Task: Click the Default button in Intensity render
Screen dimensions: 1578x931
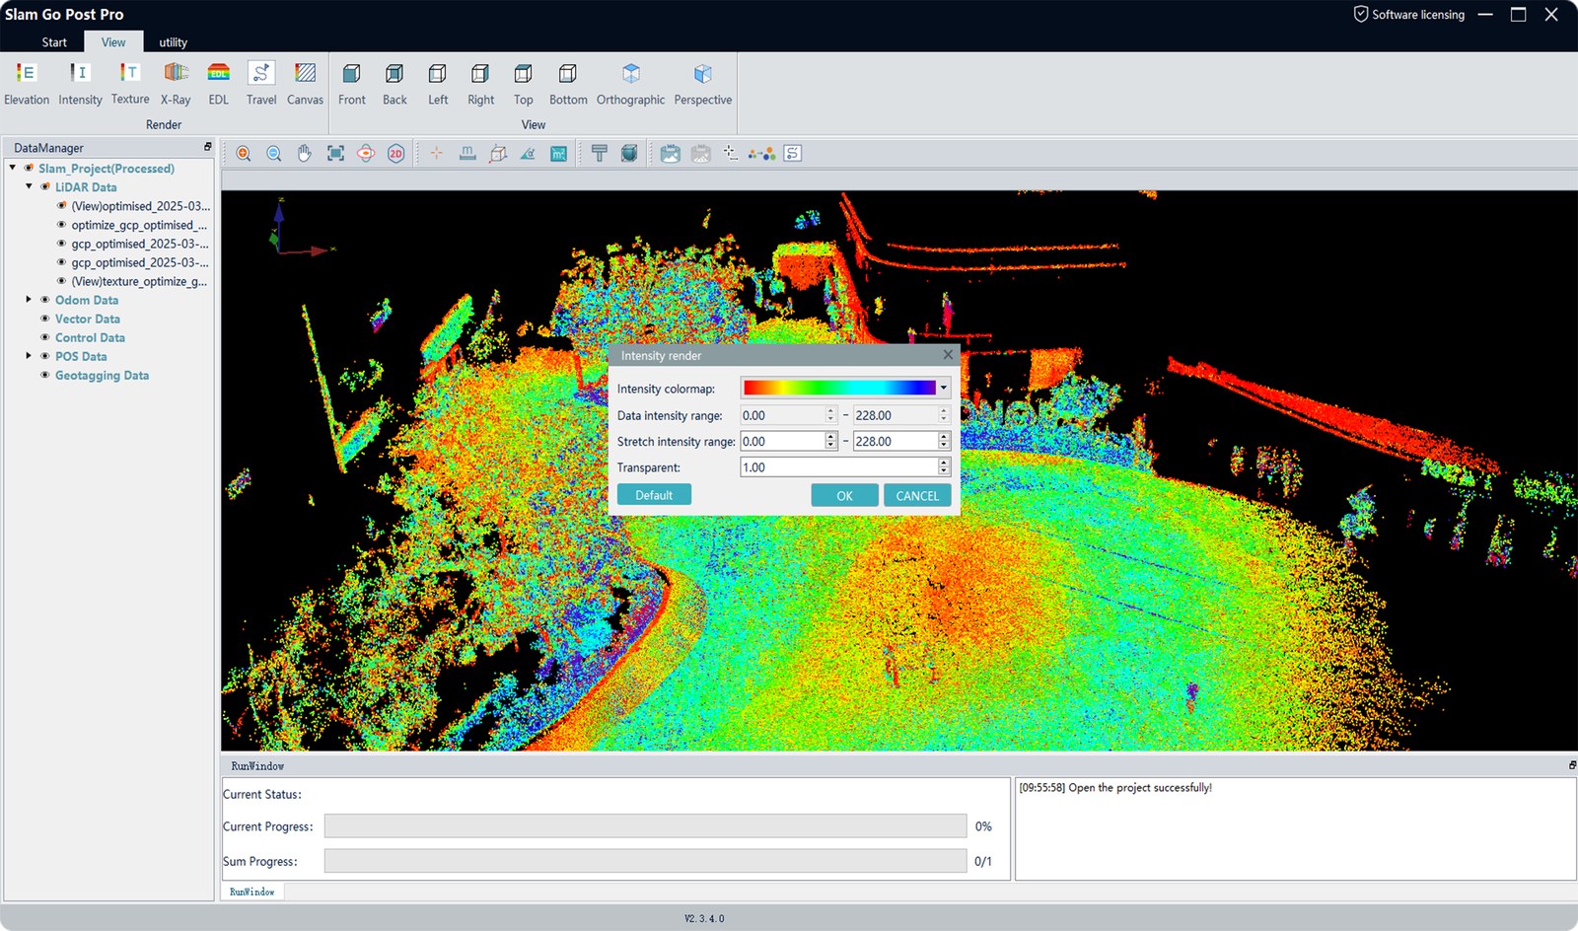Action: pos(654,495)
